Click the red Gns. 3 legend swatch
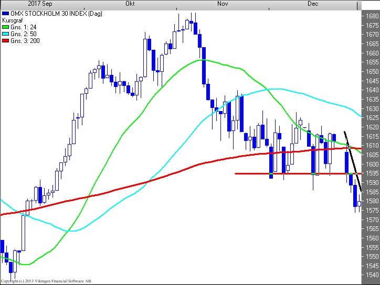The image size is (380, 285). pos(6,40)
